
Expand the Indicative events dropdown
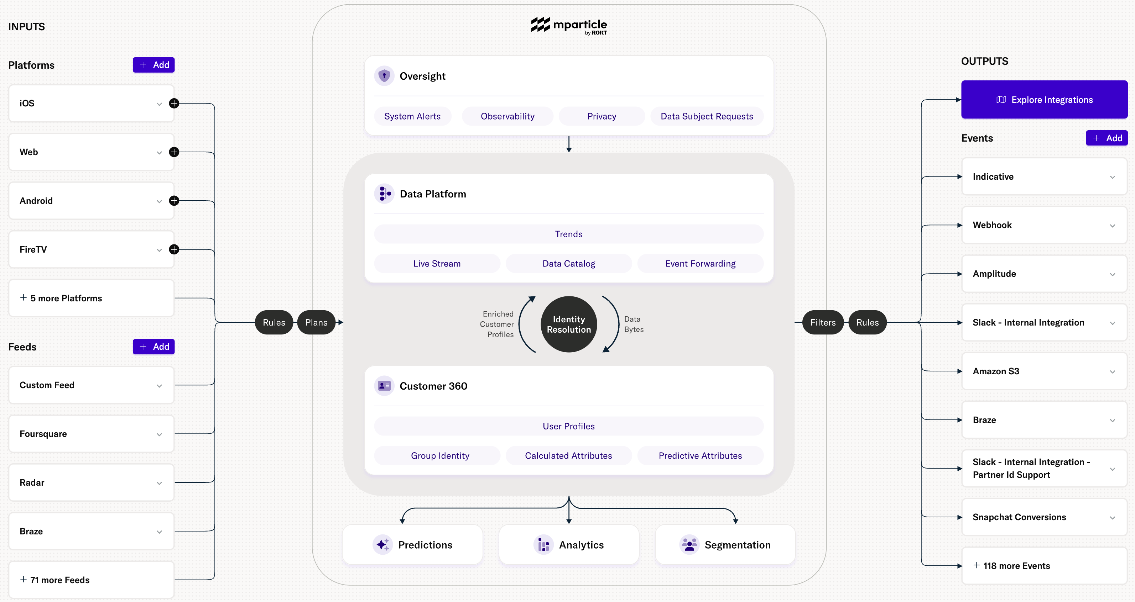pyautogui.click(x=1111, y=176)
